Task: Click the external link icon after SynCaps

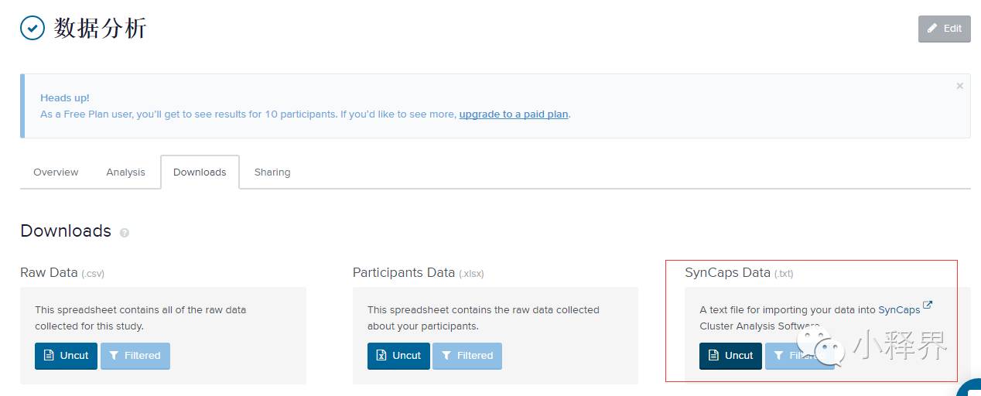Action: click(928, 306)
